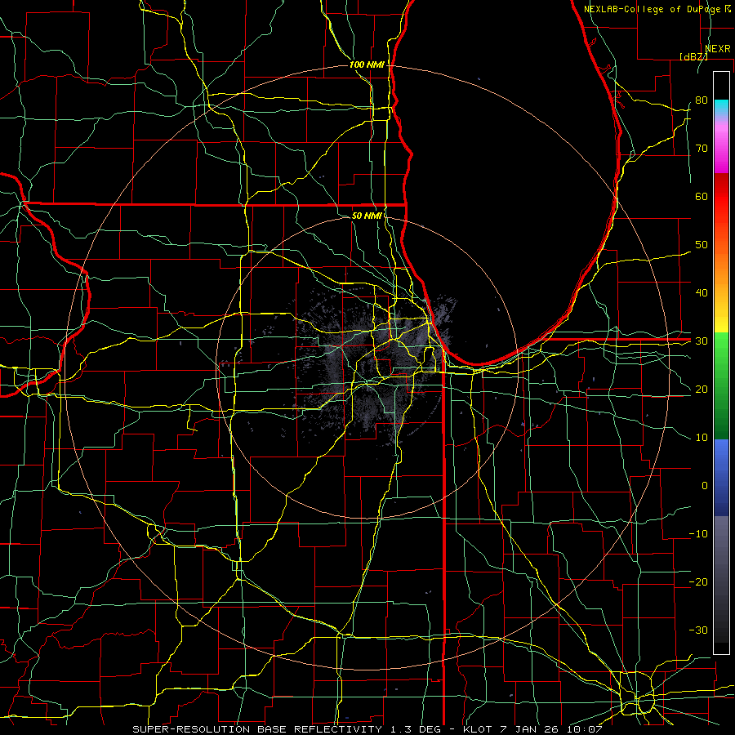
Task: Click the SUPER-RESOLUTION BASE REFLECTIVITY caption text
Action: (x=257, y=729)
